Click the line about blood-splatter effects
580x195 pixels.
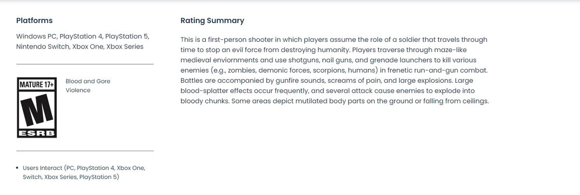tap(327, 91)
